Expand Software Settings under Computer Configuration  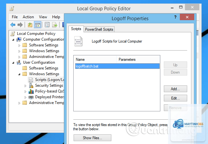(x=20, y=45)
